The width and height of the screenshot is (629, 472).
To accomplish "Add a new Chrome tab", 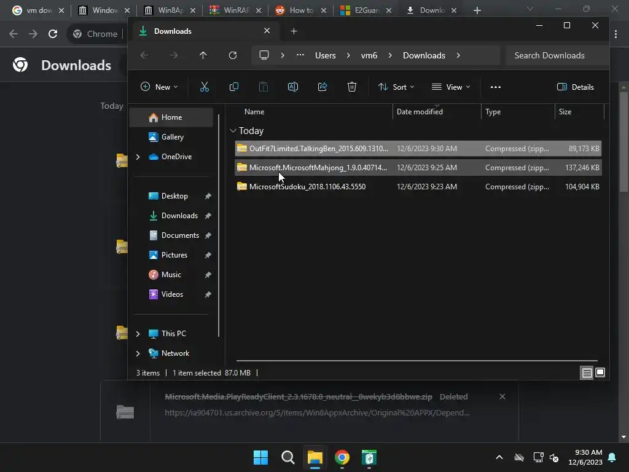I will coord(477,10).
